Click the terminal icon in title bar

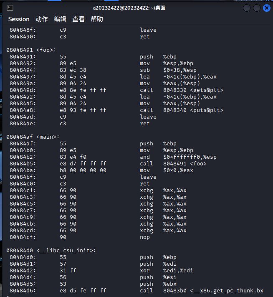click(10, 8)
